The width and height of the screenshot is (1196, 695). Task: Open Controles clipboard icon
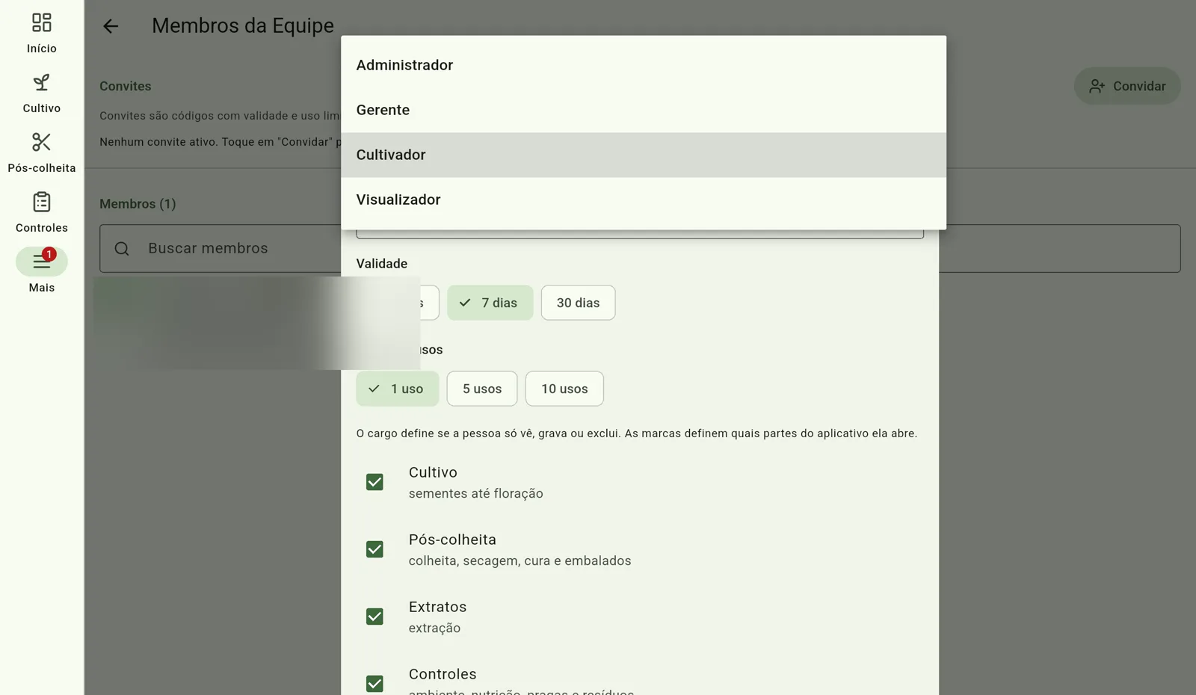click(42, 202)
